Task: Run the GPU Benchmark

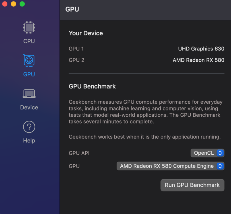Action: coord(192,185)
